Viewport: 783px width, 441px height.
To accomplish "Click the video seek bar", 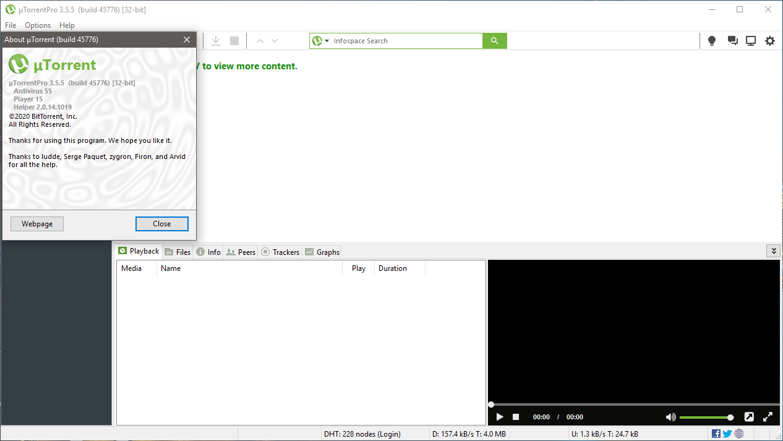I will (x=634, y=405).
